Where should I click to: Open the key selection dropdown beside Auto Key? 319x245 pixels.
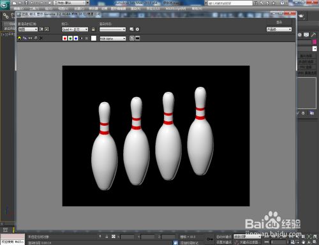pos(247,237)
